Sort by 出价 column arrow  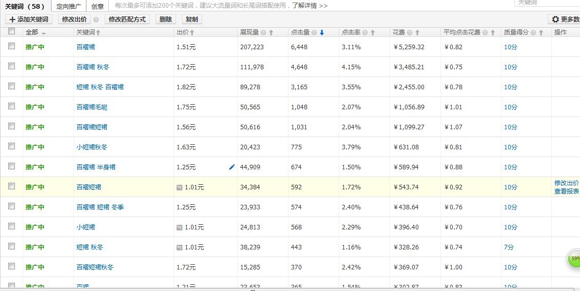[x=192, y=32]
